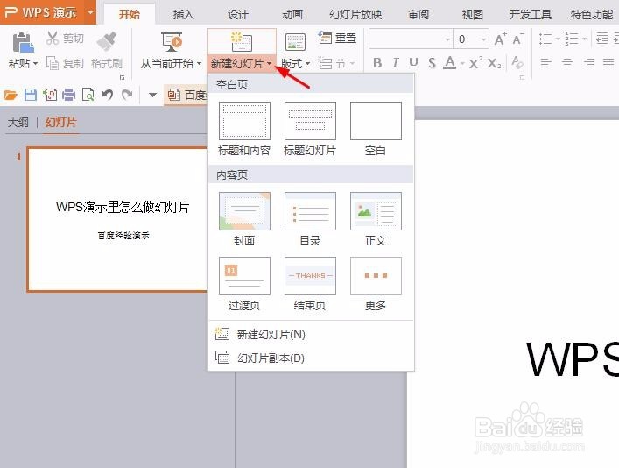Increase font size with A+ icon
This screenshot has height=468, width=619.
(500, 39)
